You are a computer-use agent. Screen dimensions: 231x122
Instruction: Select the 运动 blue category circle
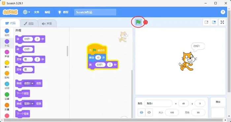7,31
